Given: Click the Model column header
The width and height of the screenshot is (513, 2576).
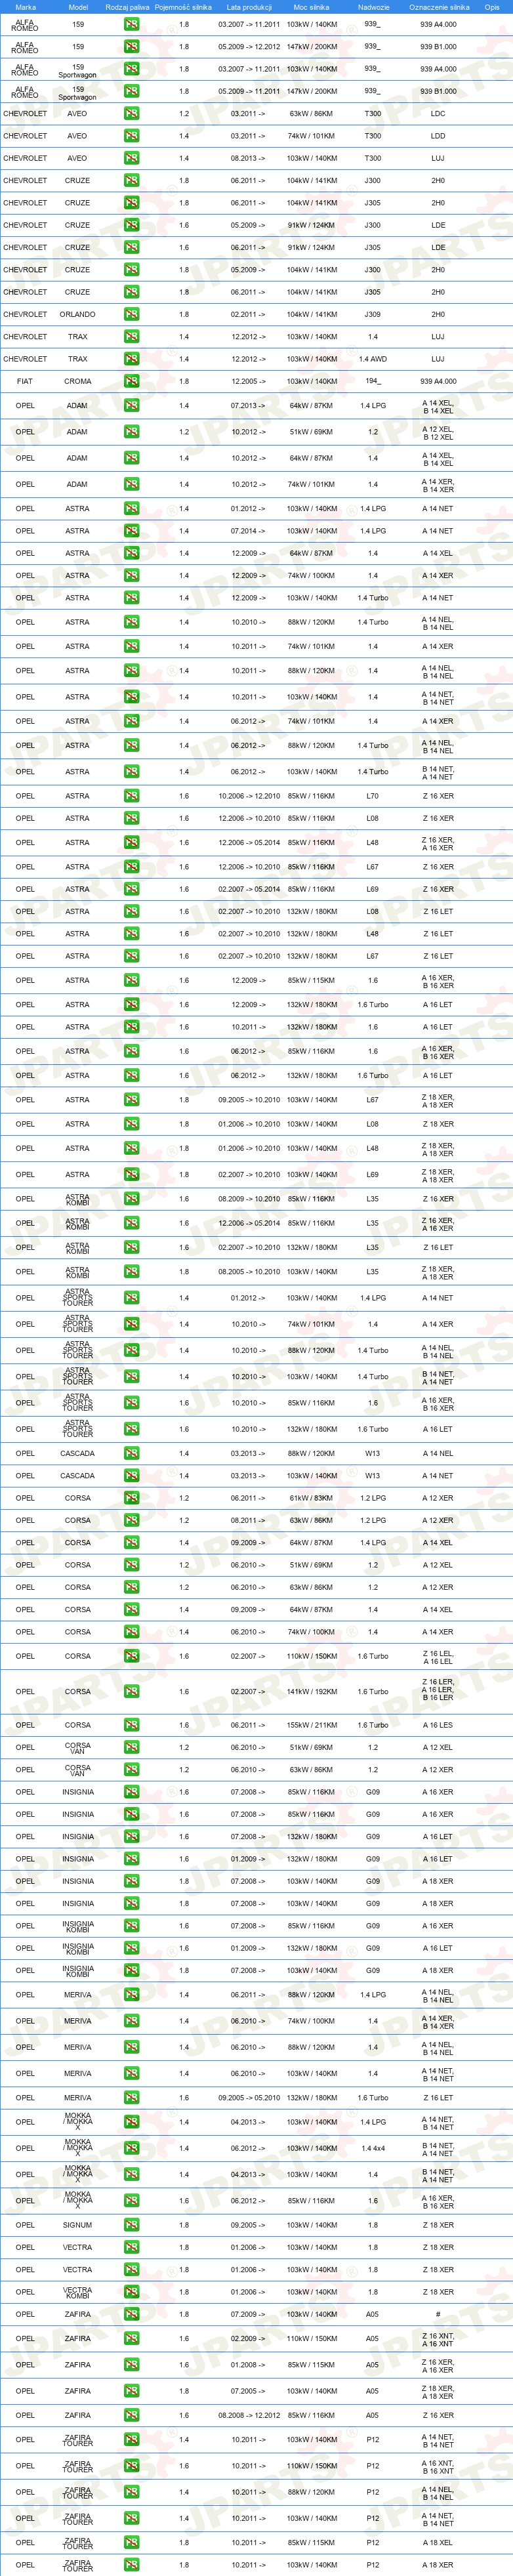Looking at the screenshot, I should [x=78, y=7].
